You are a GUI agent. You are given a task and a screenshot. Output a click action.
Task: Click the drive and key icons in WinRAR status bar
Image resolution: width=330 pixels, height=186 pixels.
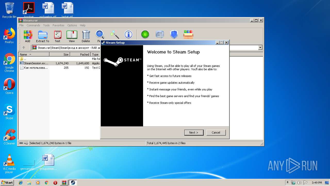point(24,143)
